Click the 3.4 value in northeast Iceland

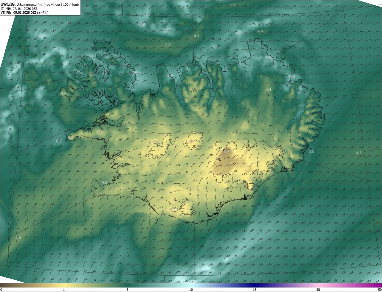(268, 89)
